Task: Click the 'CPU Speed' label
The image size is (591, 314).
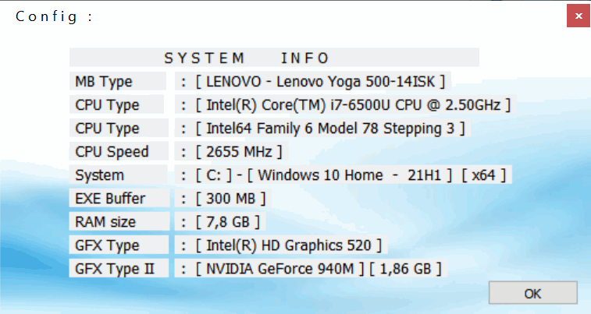Action: point(119,151)
